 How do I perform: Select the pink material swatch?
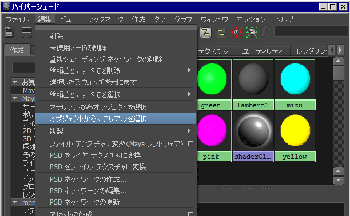[x=214, y=136]
